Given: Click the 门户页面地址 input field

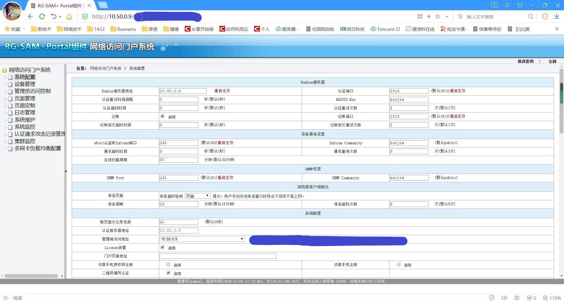Looking at the screenshot, I should pos(218,256).
